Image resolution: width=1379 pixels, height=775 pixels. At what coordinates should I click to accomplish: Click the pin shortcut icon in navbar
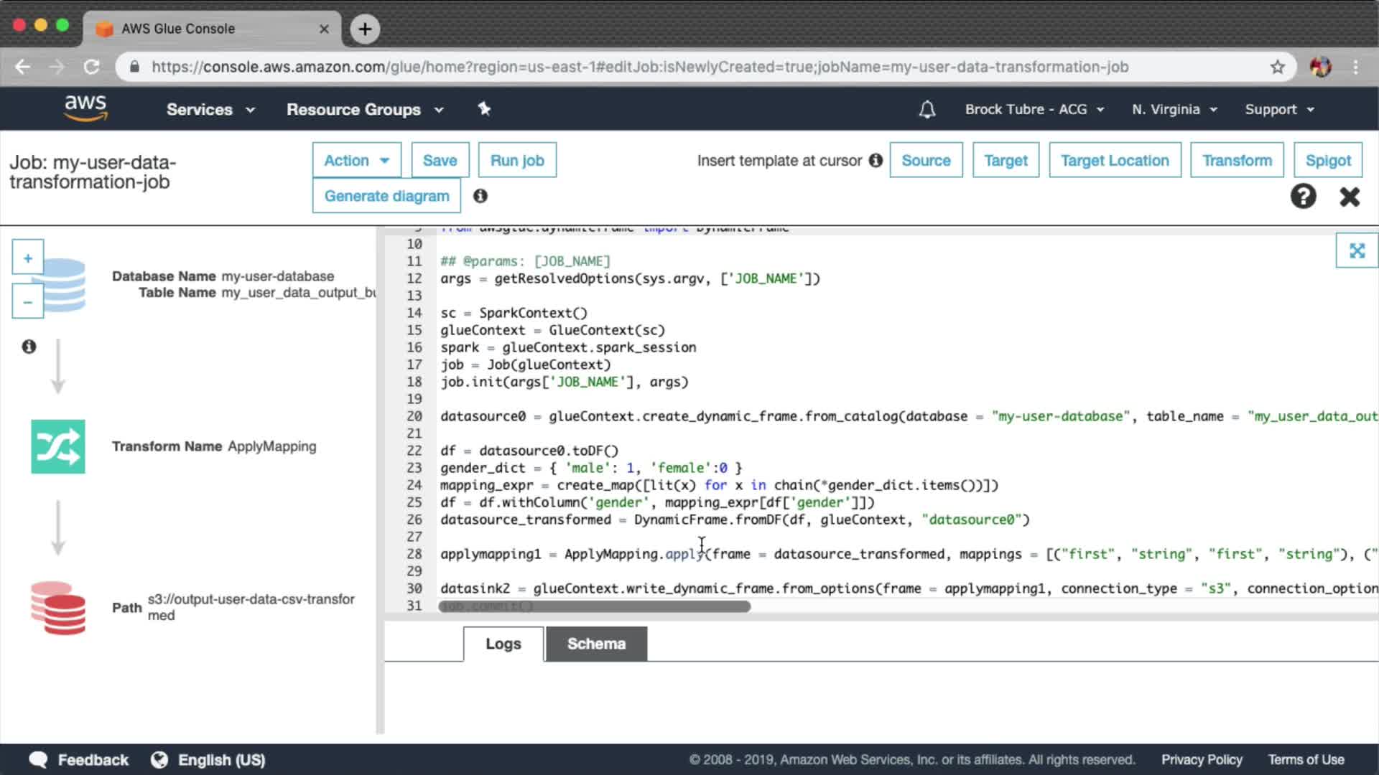pyautogui.click(x=484, y=109)
